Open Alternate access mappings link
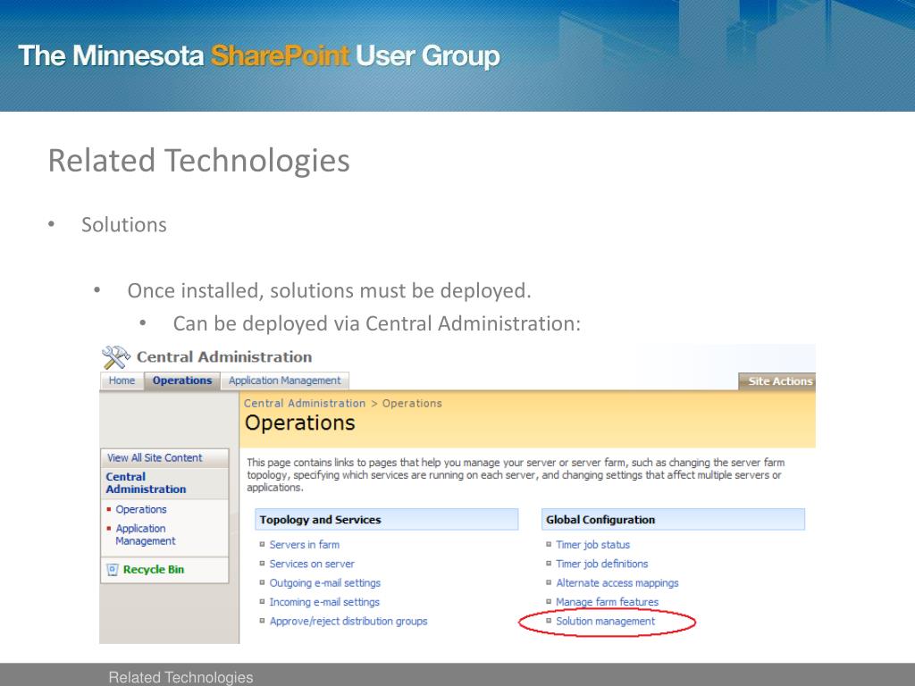The width and height of the screenshot is (915, 686). click(617, 583)
